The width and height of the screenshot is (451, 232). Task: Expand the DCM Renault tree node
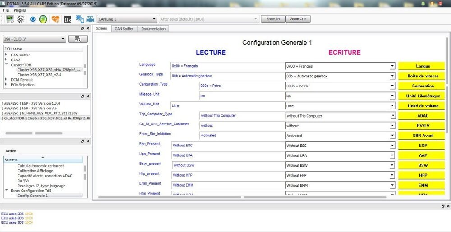pyautogui.click(x=6, y=80)
